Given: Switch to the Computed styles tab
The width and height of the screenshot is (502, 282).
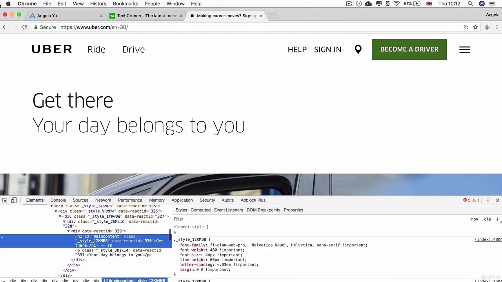Looking at the screenshot, I should coord(200,210).
